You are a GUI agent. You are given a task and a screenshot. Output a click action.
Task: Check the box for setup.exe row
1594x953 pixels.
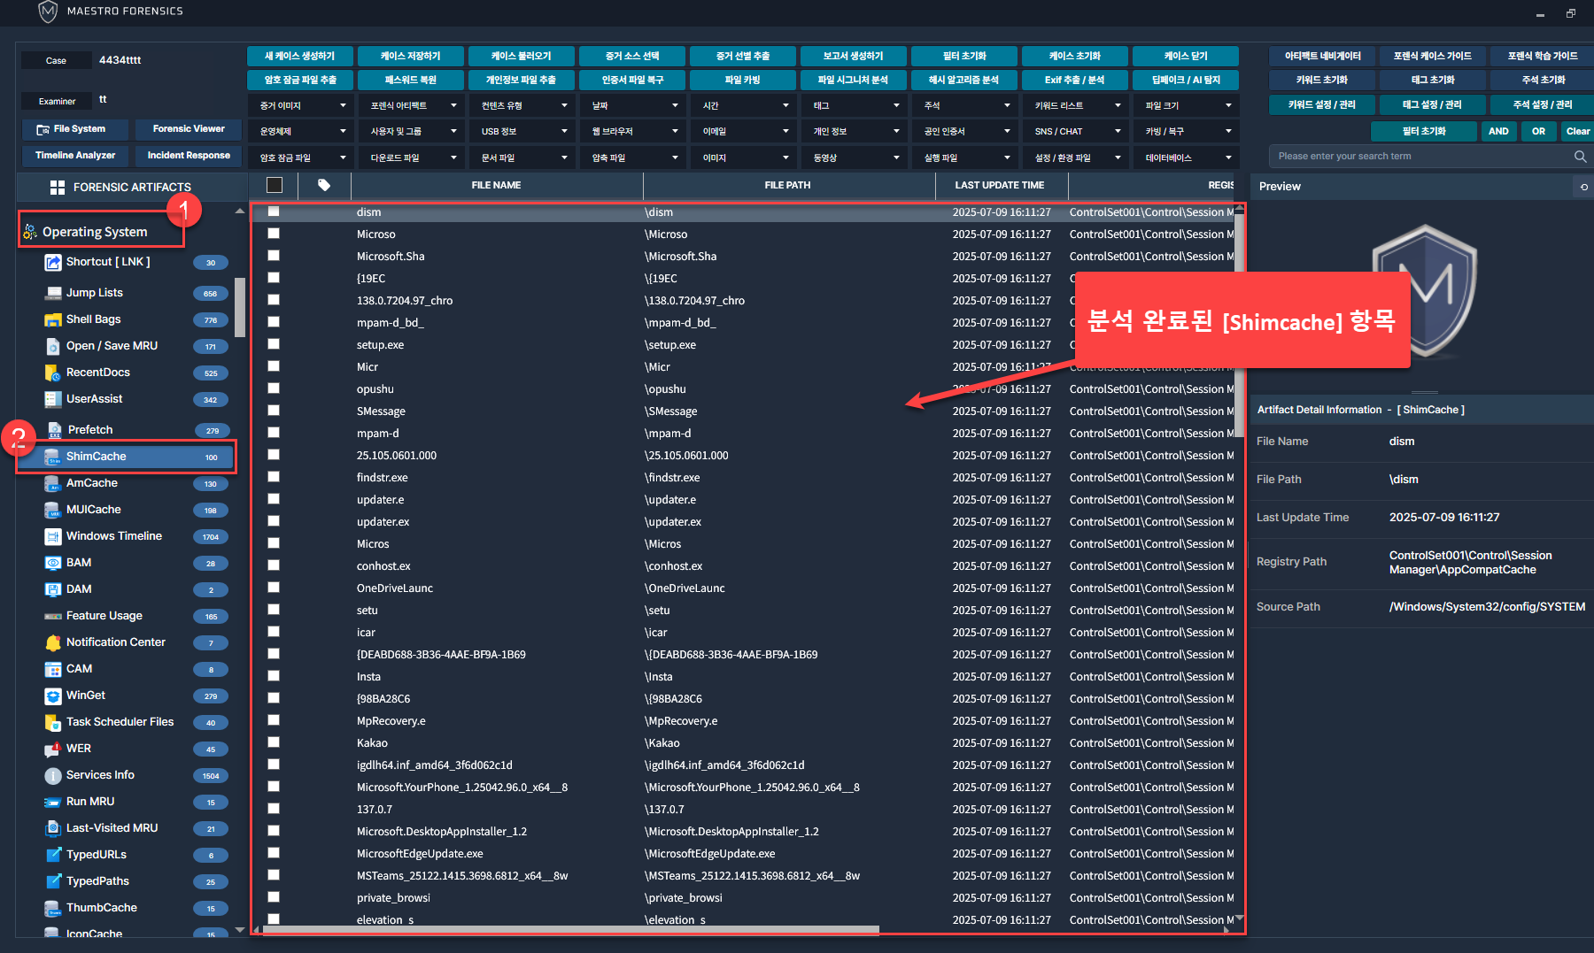click(x=274, y=344)
